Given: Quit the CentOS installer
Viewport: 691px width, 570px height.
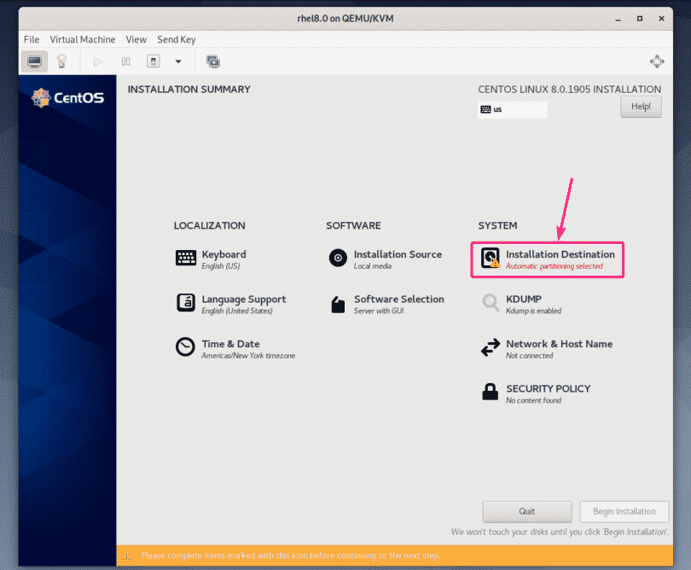Looking at the screenshot, I should pos(526,511).
